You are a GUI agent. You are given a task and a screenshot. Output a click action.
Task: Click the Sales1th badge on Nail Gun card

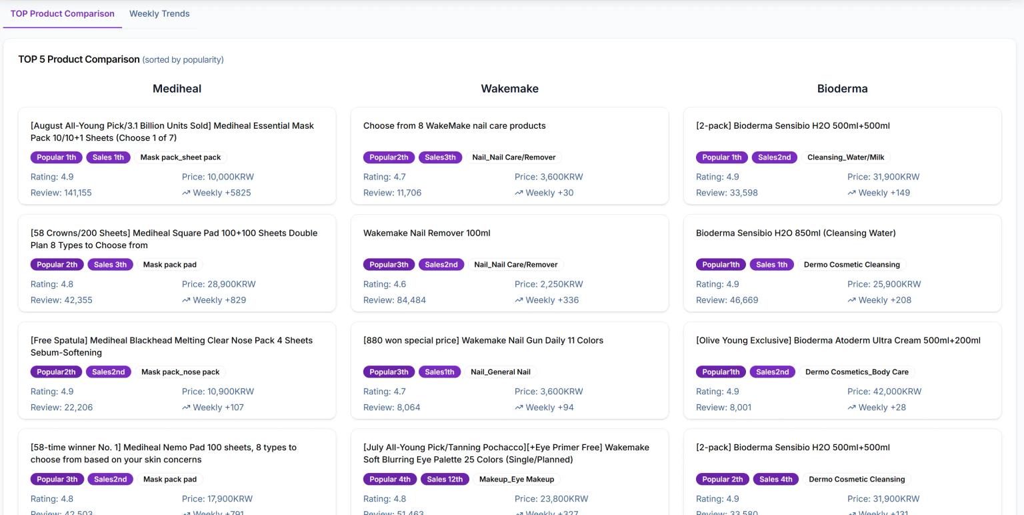439,372
